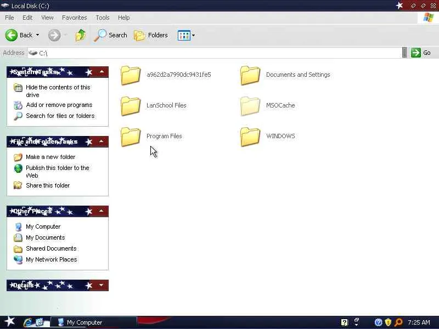The width and height of the screenshot is (439, 329).
Task: Toggle the Folders pane button
Action: (x=151, y=35)
